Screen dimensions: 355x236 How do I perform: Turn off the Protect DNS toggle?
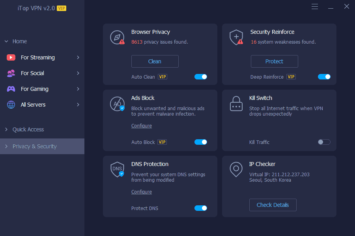(x=201, y=208)
